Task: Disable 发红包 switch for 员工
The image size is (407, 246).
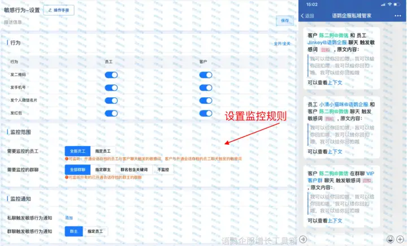Action: click(111, 113)
